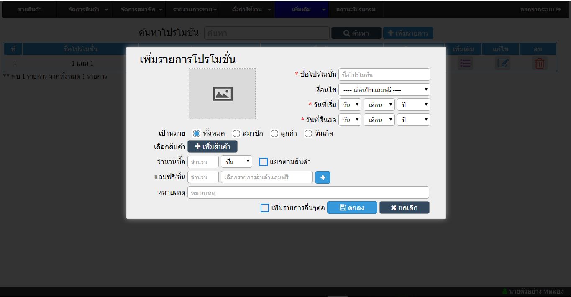Enable the แยกตามสินค้า checkbox

[264, 162]
